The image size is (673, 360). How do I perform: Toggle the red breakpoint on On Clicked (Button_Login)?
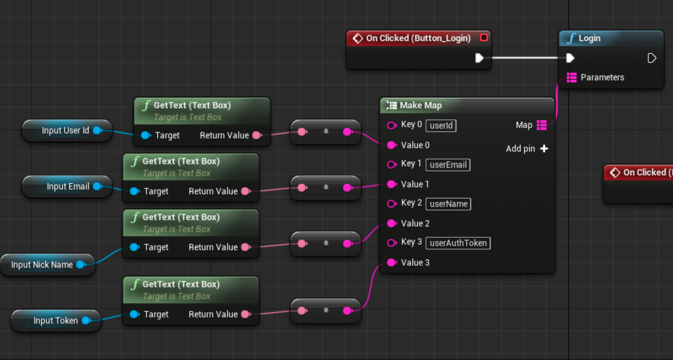click(484, 37)
